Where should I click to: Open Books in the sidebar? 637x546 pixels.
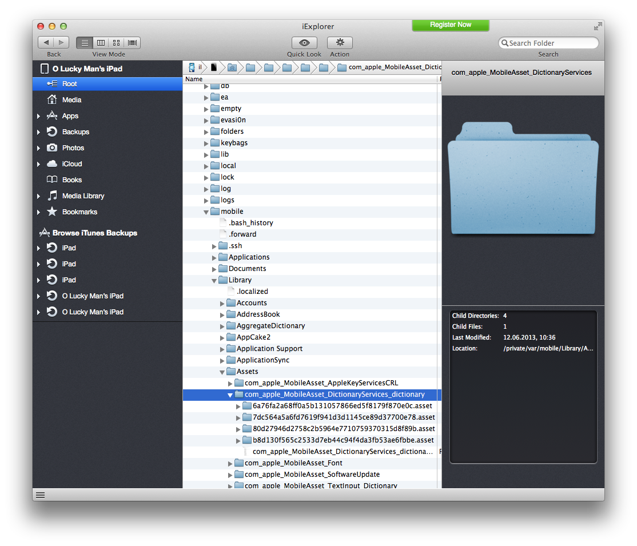click(x=108, y=180)
